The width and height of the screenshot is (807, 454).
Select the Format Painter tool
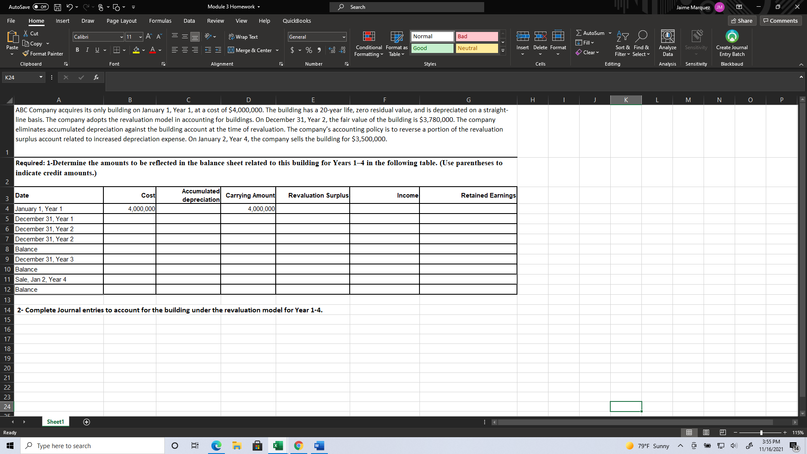pyautogui.click(x=42, y=53)
